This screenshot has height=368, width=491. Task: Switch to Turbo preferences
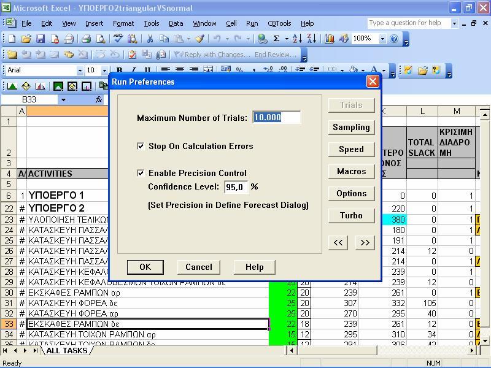[x=351, y=216]
